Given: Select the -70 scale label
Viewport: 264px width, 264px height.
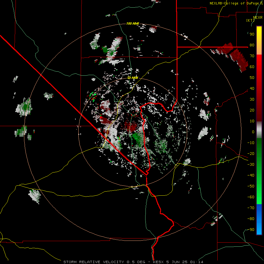Looking at the screenshot, I should coord(251,208).
